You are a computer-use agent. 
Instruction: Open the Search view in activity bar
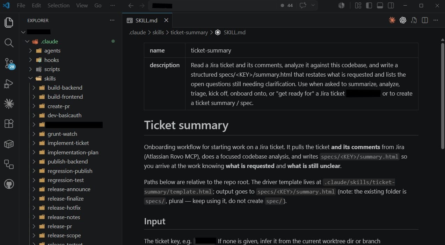pyautogui.click(x=9, y=43)
